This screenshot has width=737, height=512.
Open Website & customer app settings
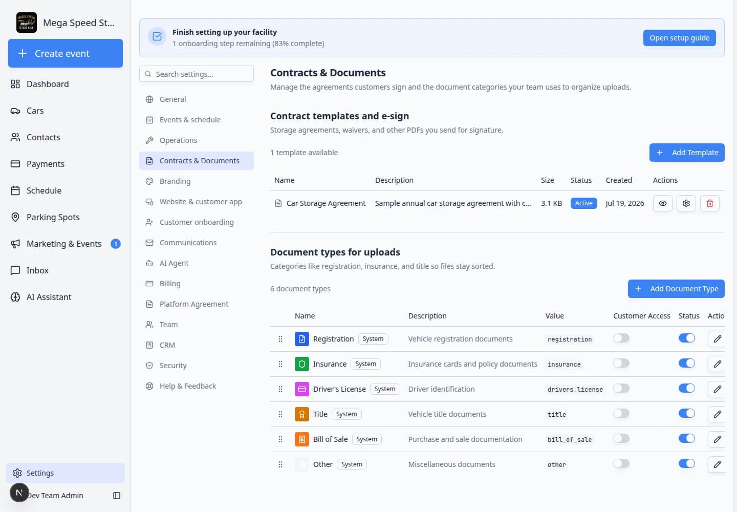197,202
